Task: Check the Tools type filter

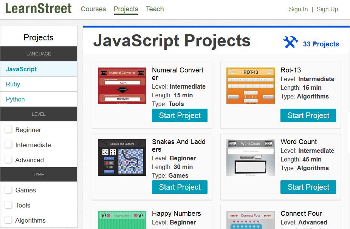Action: (8, 205)
